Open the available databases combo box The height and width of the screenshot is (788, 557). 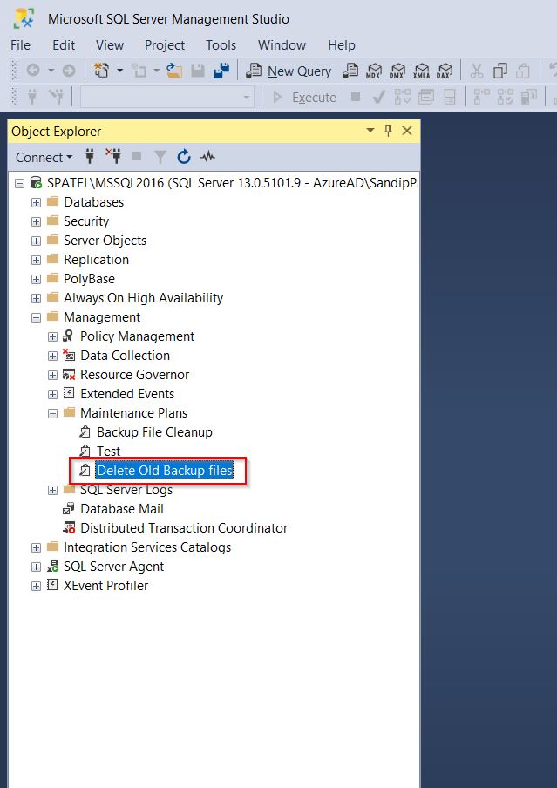166,97
